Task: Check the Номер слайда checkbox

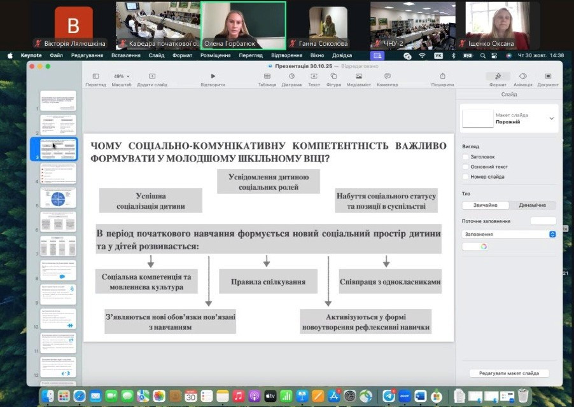Action: pyautogui.click(x=466, y=177)
